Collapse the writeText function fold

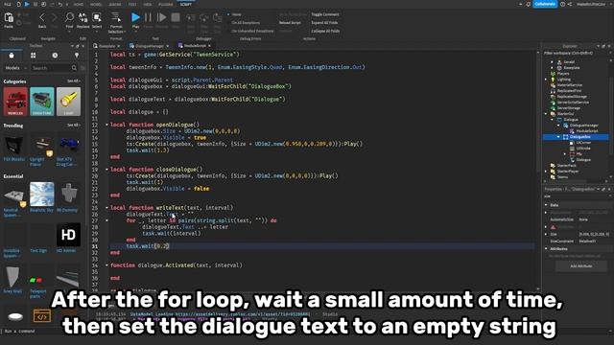click(106, 208)
